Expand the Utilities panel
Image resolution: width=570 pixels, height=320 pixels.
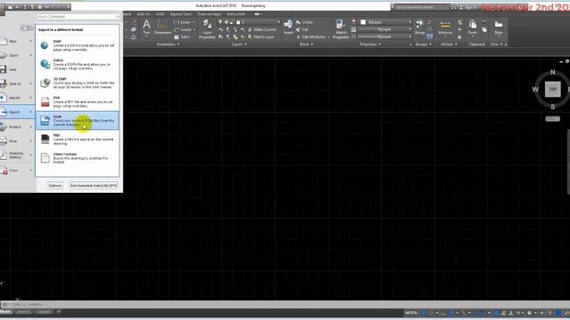pos(449,44)
